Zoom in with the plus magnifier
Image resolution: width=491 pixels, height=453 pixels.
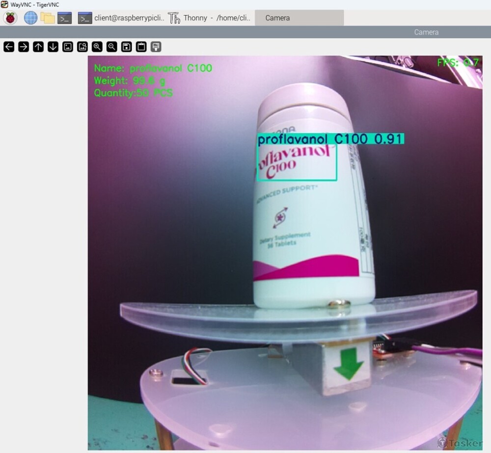tap(97, 47)
